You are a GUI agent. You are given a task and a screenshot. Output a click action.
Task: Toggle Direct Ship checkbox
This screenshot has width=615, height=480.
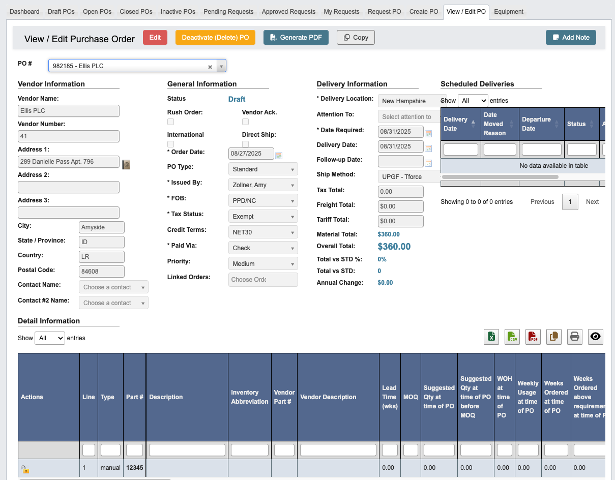[245, 144]
